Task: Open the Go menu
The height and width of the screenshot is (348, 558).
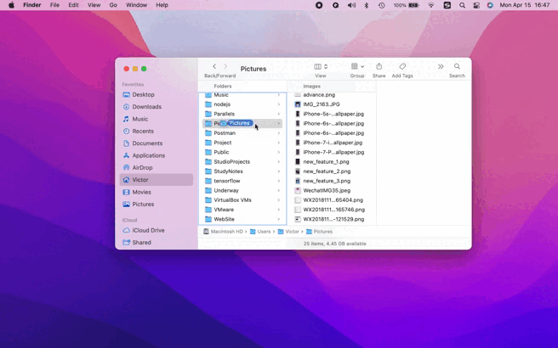Action: point(113,5)
